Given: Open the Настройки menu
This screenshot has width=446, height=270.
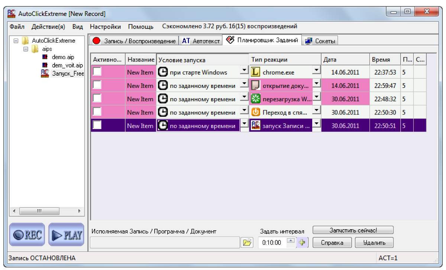Looking at the screenshot, I should pos(105,27).
